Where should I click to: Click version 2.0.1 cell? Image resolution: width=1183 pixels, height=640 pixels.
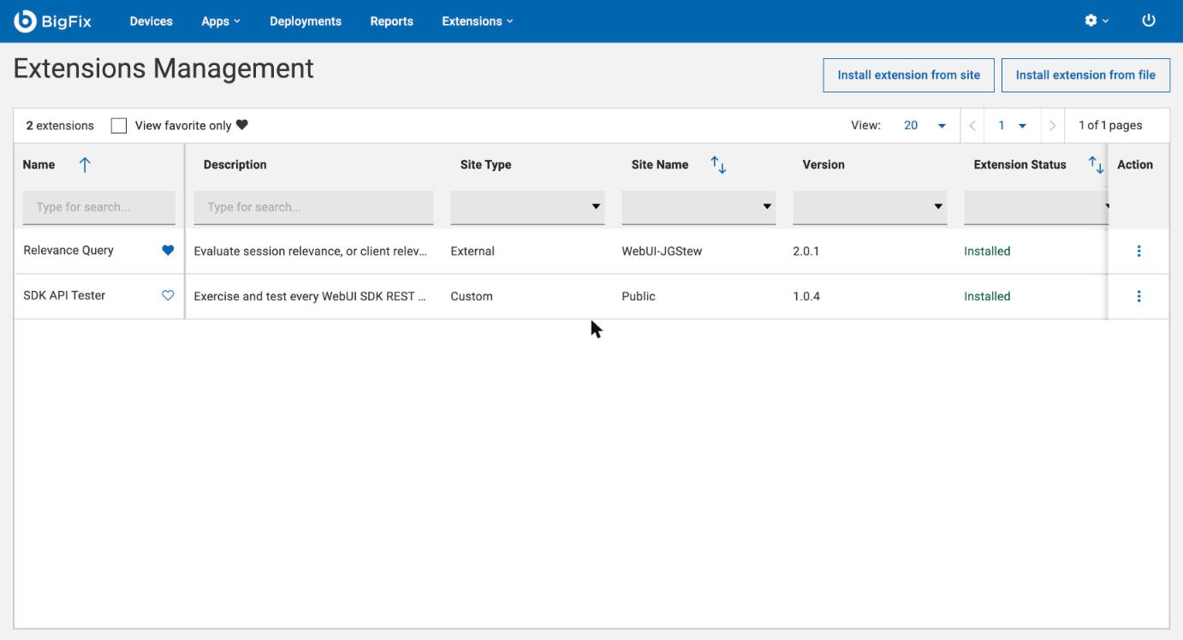[807, 252]
